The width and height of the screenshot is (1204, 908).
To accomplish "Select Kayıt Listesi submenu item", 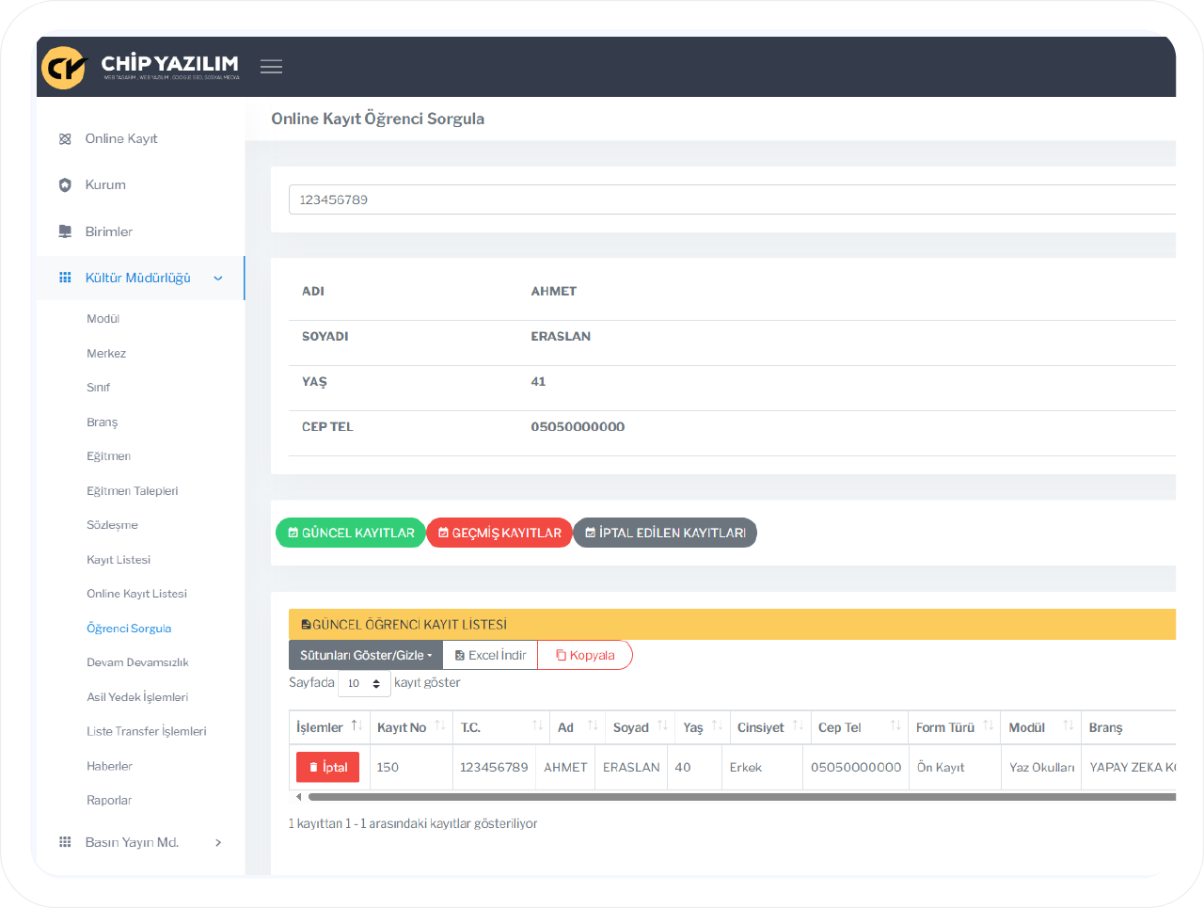I will 119,560.
